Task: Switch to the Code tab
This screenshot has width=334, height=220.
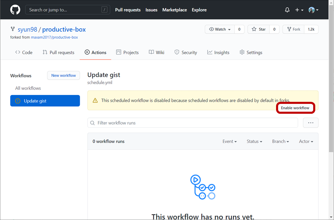Action: click(x=24, y=52)
